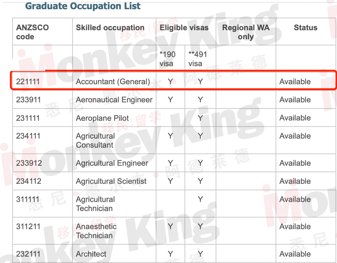Select the Aeronautical Engineer row name
This screenshot has height=263, width=337.
point(114,100)
